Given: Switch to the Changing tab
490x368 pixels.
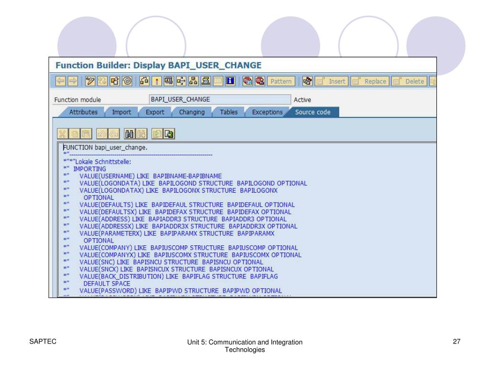Looking at the screenshot, I should tap(191, 112).
